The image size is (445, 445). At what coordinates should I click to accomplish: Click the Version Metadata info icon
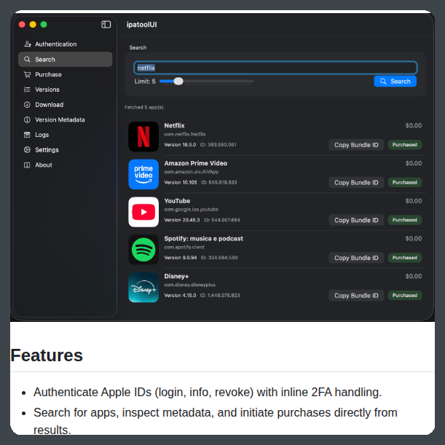point(27,119)
